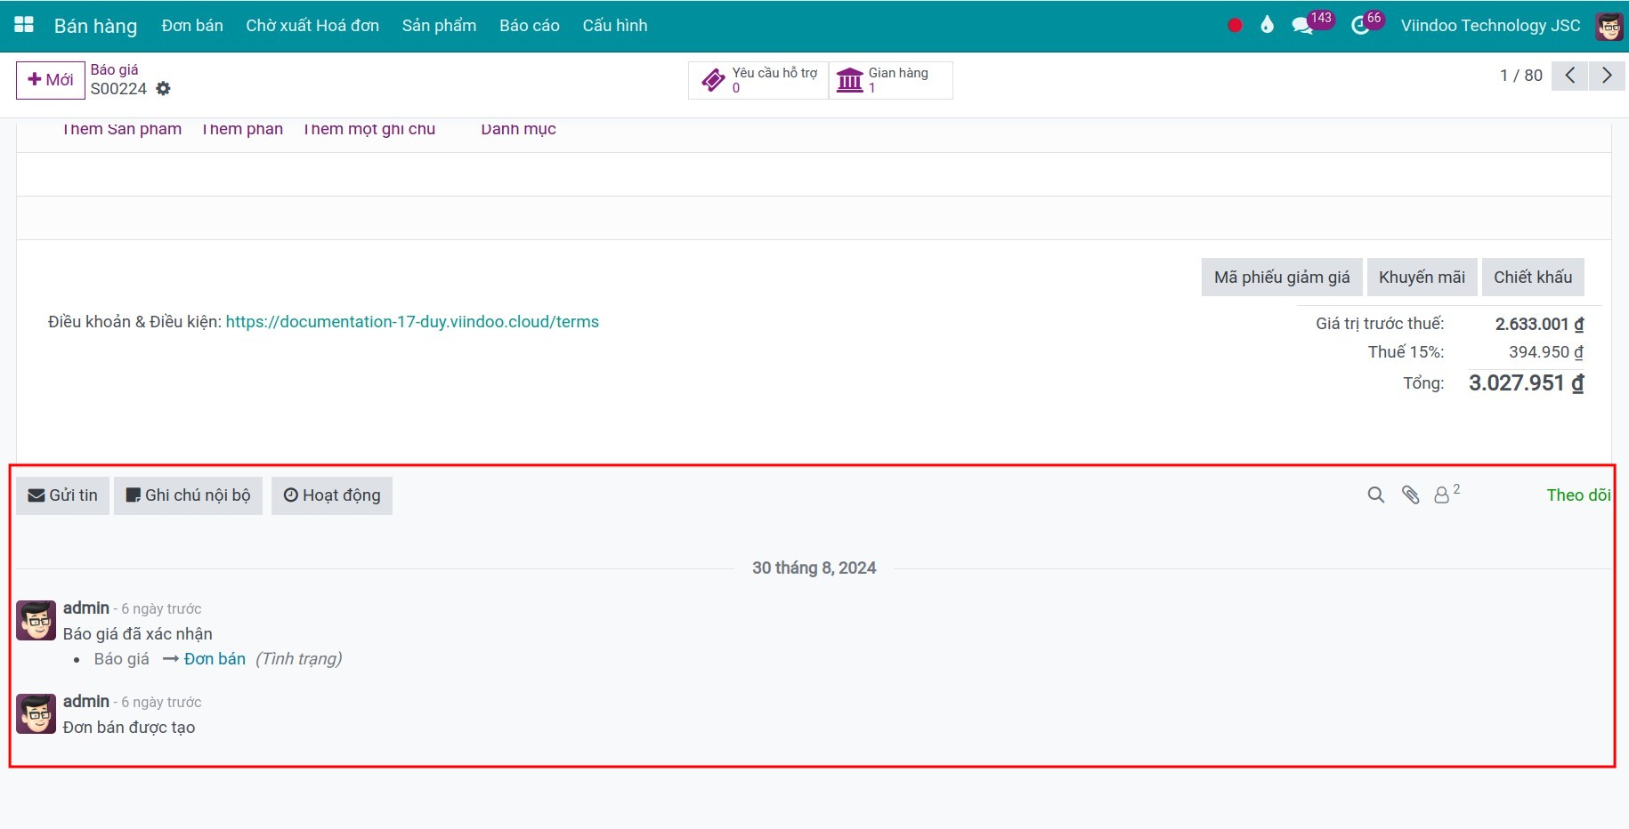
Task: Click the Đơn bán status value in log
Action: [x=215, y=659]
